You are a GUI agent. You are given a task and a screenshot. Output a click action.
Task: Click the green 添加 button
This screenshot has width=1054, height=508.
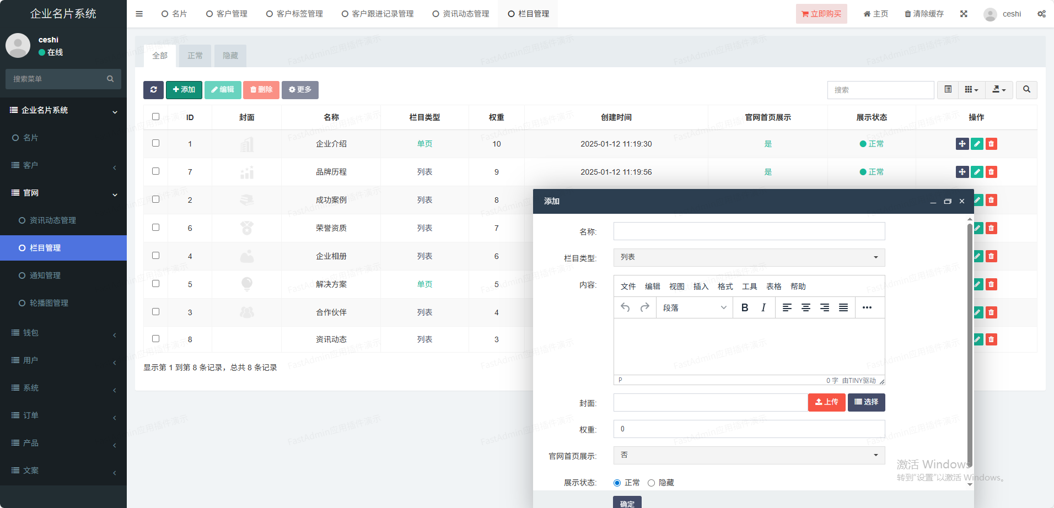point(184,90)
